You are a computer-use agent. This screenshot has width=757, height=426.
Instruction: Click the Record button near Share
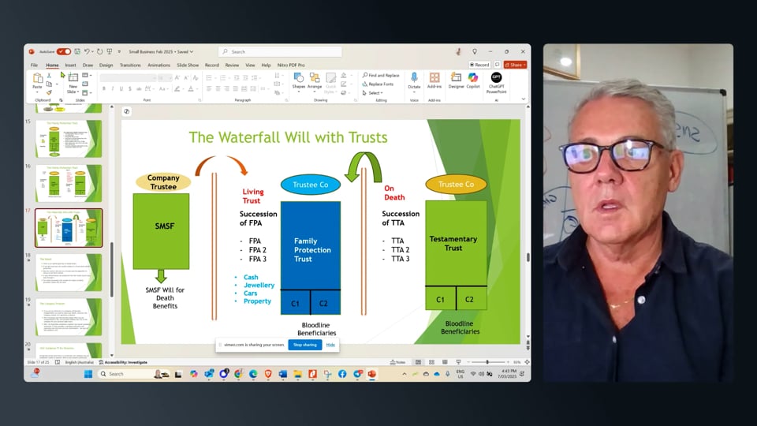pos(480,65)
